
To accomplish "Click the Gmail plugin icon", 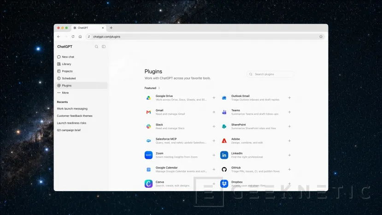I will click(148, 112).
